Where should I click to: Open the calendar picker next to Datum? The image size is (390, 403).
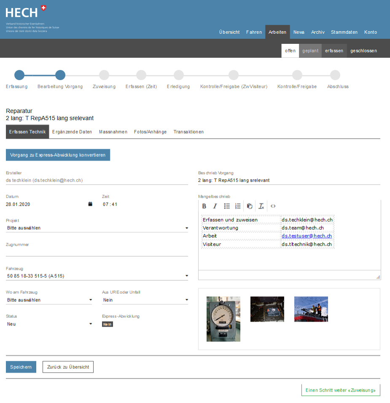90,204
